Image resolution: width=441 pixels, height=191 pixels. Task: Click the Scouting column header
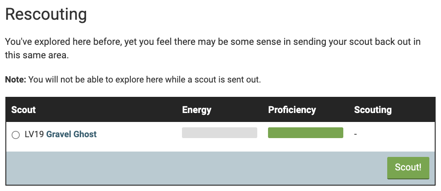pyautogui.click(x=372, y=110)
